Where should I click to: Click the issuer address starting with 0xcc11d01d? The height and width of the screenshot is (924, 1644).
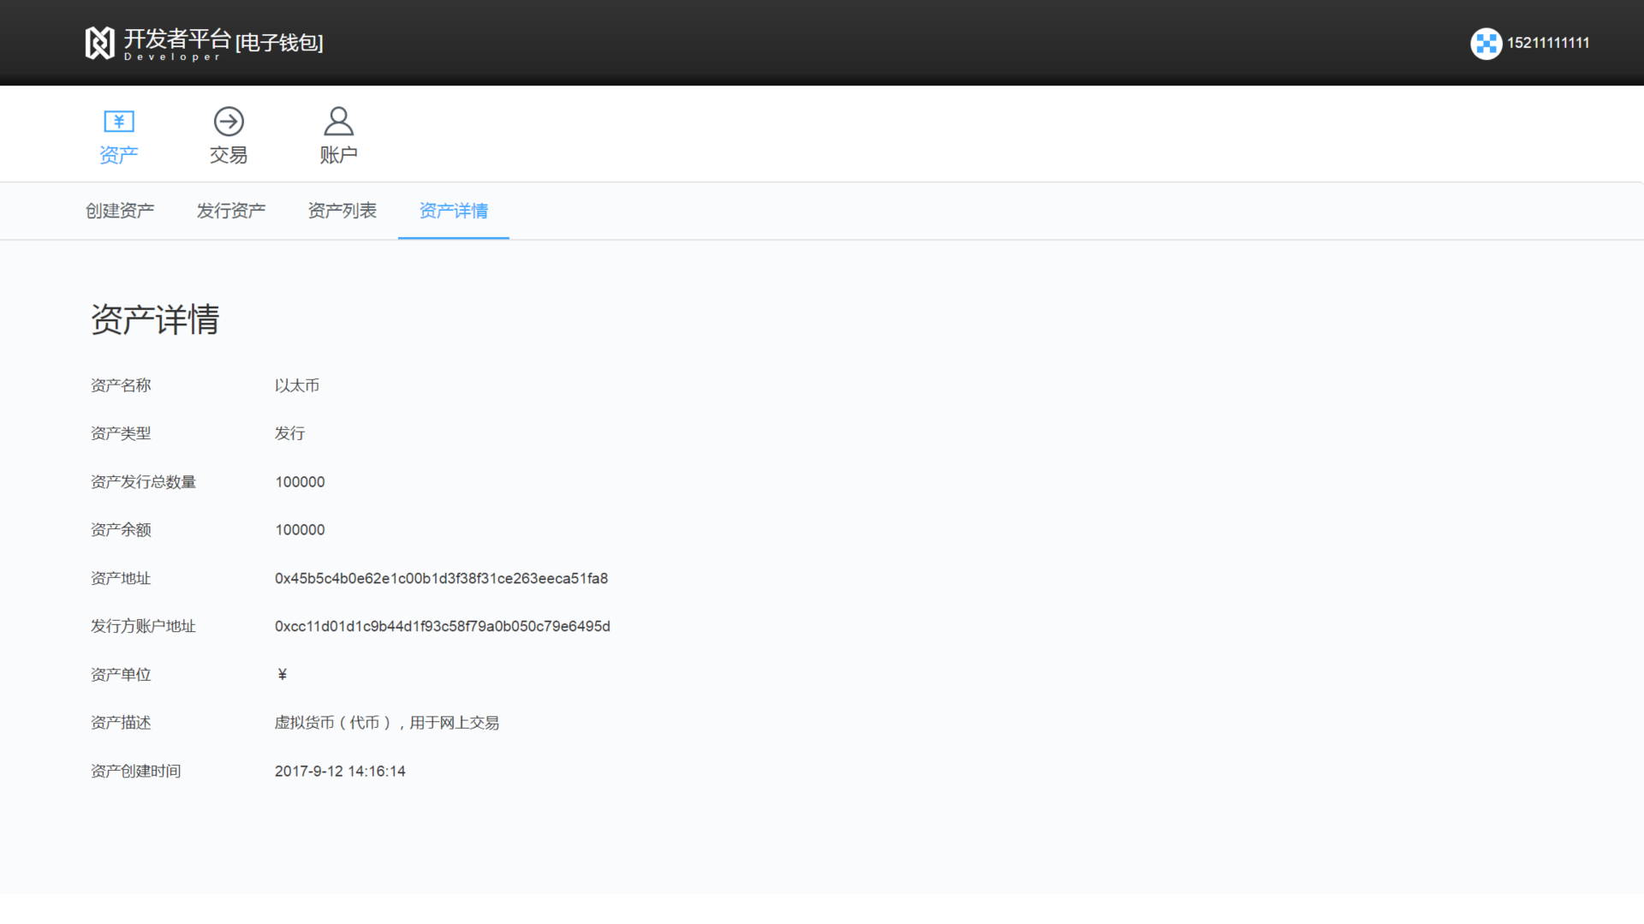click(x=442, y=626)
